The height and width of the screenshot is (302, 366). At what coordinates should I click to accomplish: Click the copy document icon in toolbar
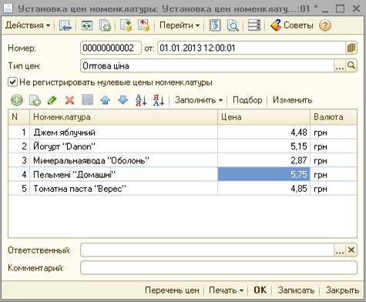point(105,25)
